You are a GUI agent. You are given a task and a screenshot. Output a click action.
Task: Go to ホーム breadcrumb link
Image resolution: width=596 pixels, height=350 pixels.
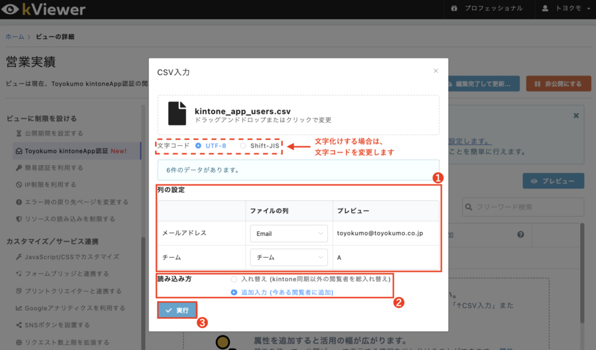coord(15,36)
